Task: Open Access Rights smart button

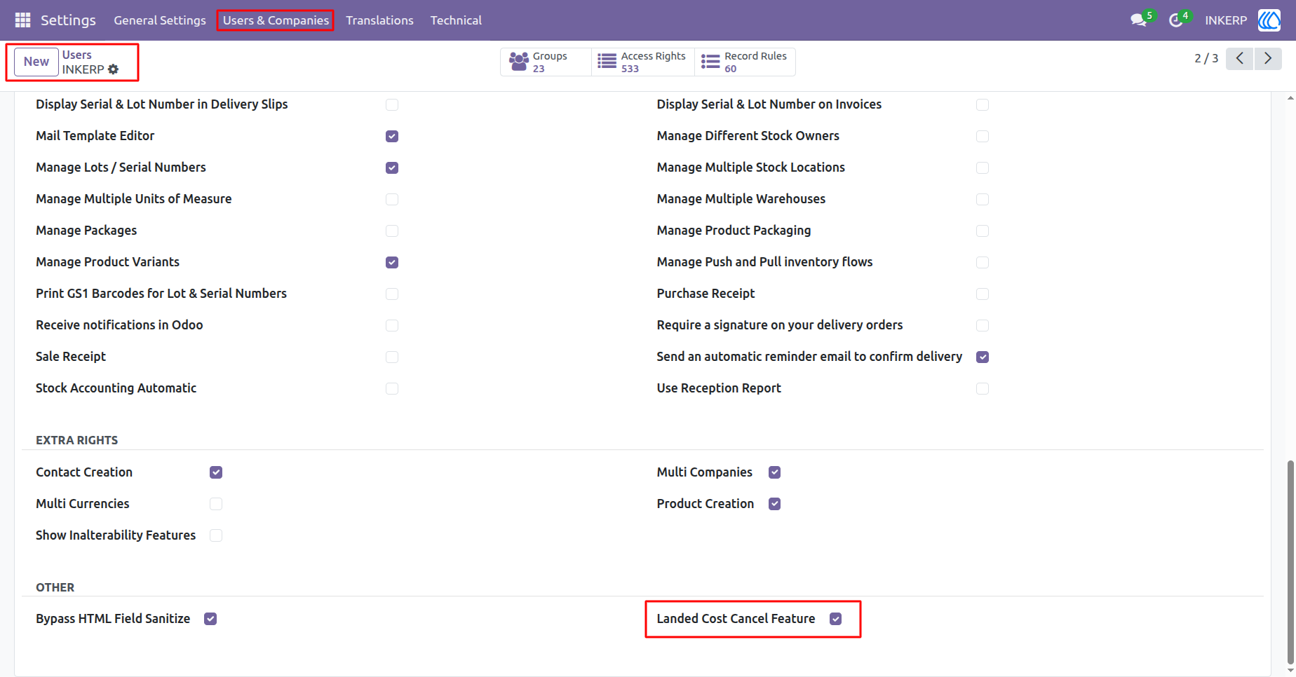Action: click(x=643, y=62)
